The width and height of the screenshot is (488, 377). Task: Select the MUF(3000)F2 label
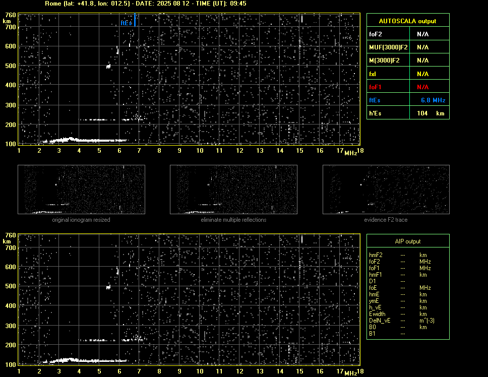tap(388, 47)
